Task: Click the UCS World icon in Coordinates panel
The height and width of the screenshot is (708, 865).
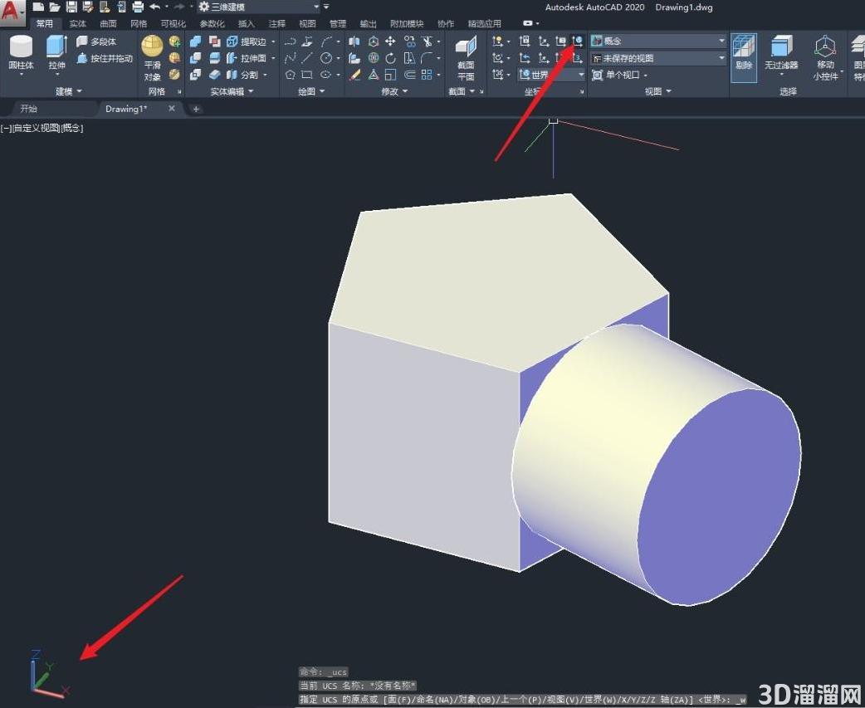Action: 577,41
